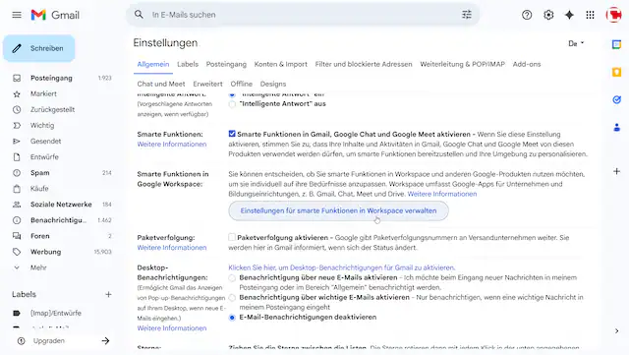Open Weitere Informationen under Desktop-Benachrichtigungen
Screen dimensions: 629x355
tap(172, 328)
